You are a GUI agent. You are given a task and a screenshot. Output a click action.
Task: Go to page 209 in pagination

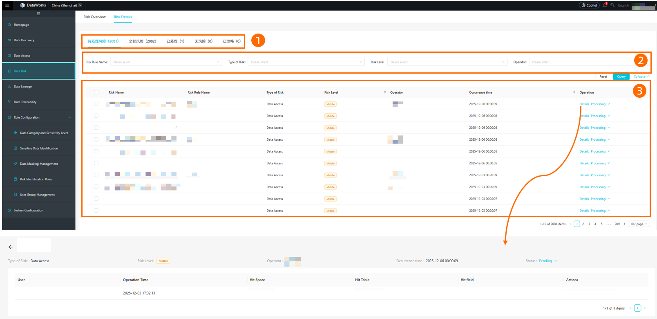tap(617, 224)
